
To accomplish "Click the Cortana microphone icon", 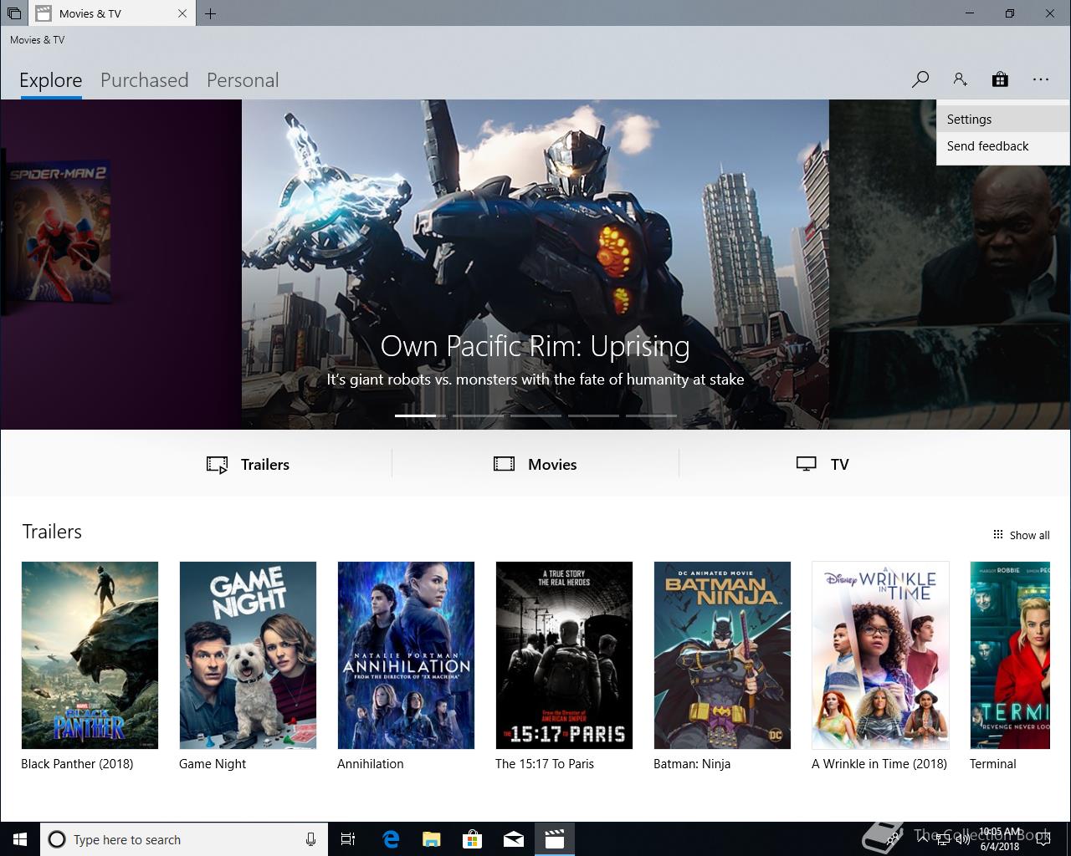I will click(x=310, y=839).
